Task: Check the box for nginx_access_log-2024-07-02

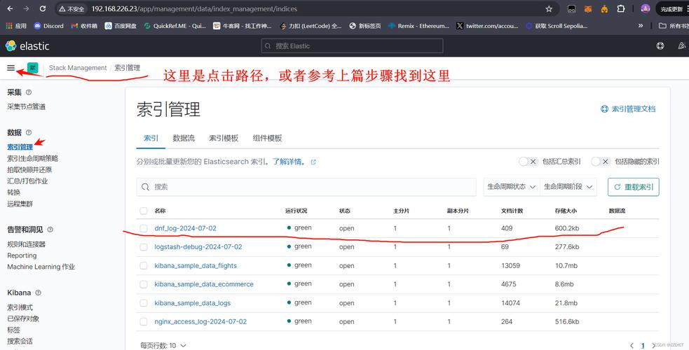Action: click(x=144, y=321)
